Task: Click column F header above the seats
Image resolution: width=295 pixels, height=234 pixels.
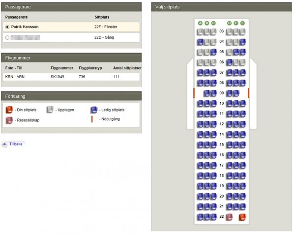Action: click(242, 23)
